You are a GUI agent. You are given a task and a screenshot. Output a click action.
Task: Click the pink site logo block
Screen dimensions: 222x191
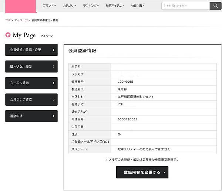point(20,6)
